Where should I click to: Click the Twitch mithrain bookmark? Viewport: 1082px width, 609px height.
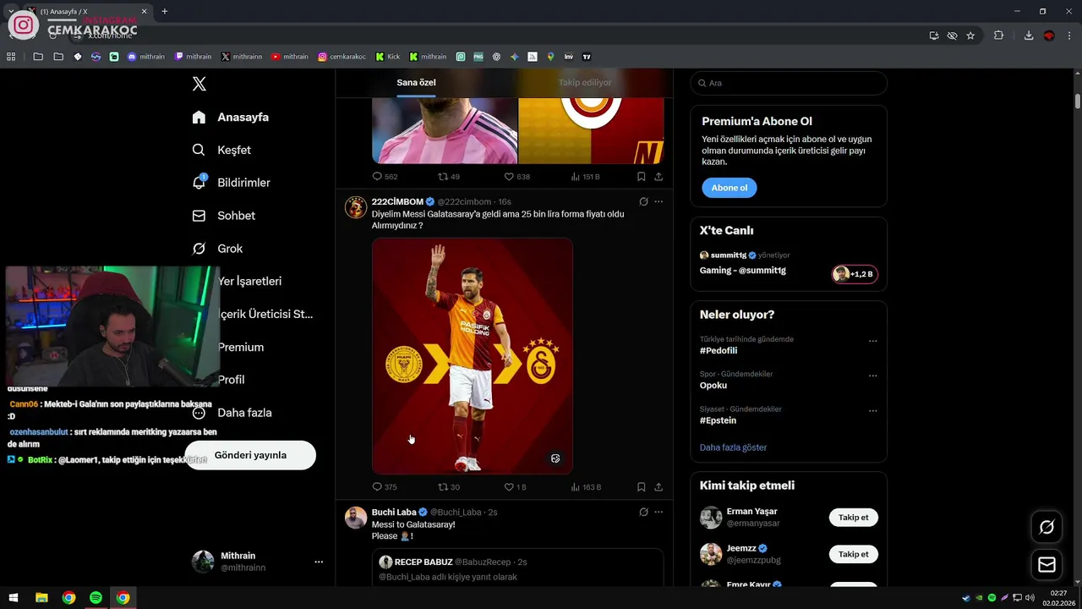[193, 57]
